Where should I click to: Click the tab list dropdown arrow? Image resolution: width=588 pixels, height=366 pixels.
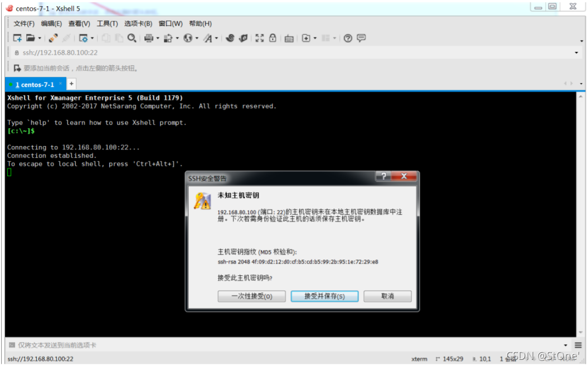[581, 84]
